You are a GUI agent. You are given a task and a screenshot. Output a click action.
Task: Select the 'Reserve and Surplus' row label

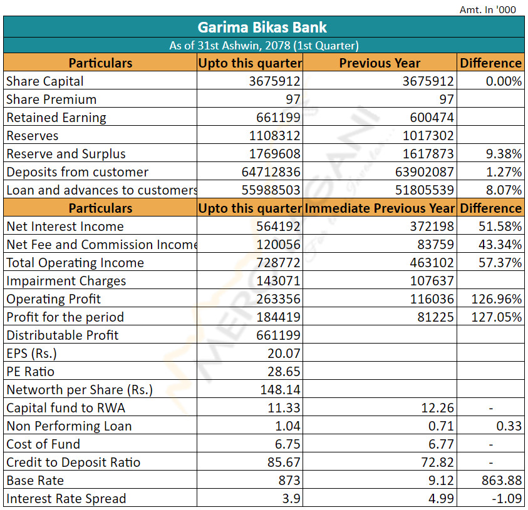click(66, 154)
